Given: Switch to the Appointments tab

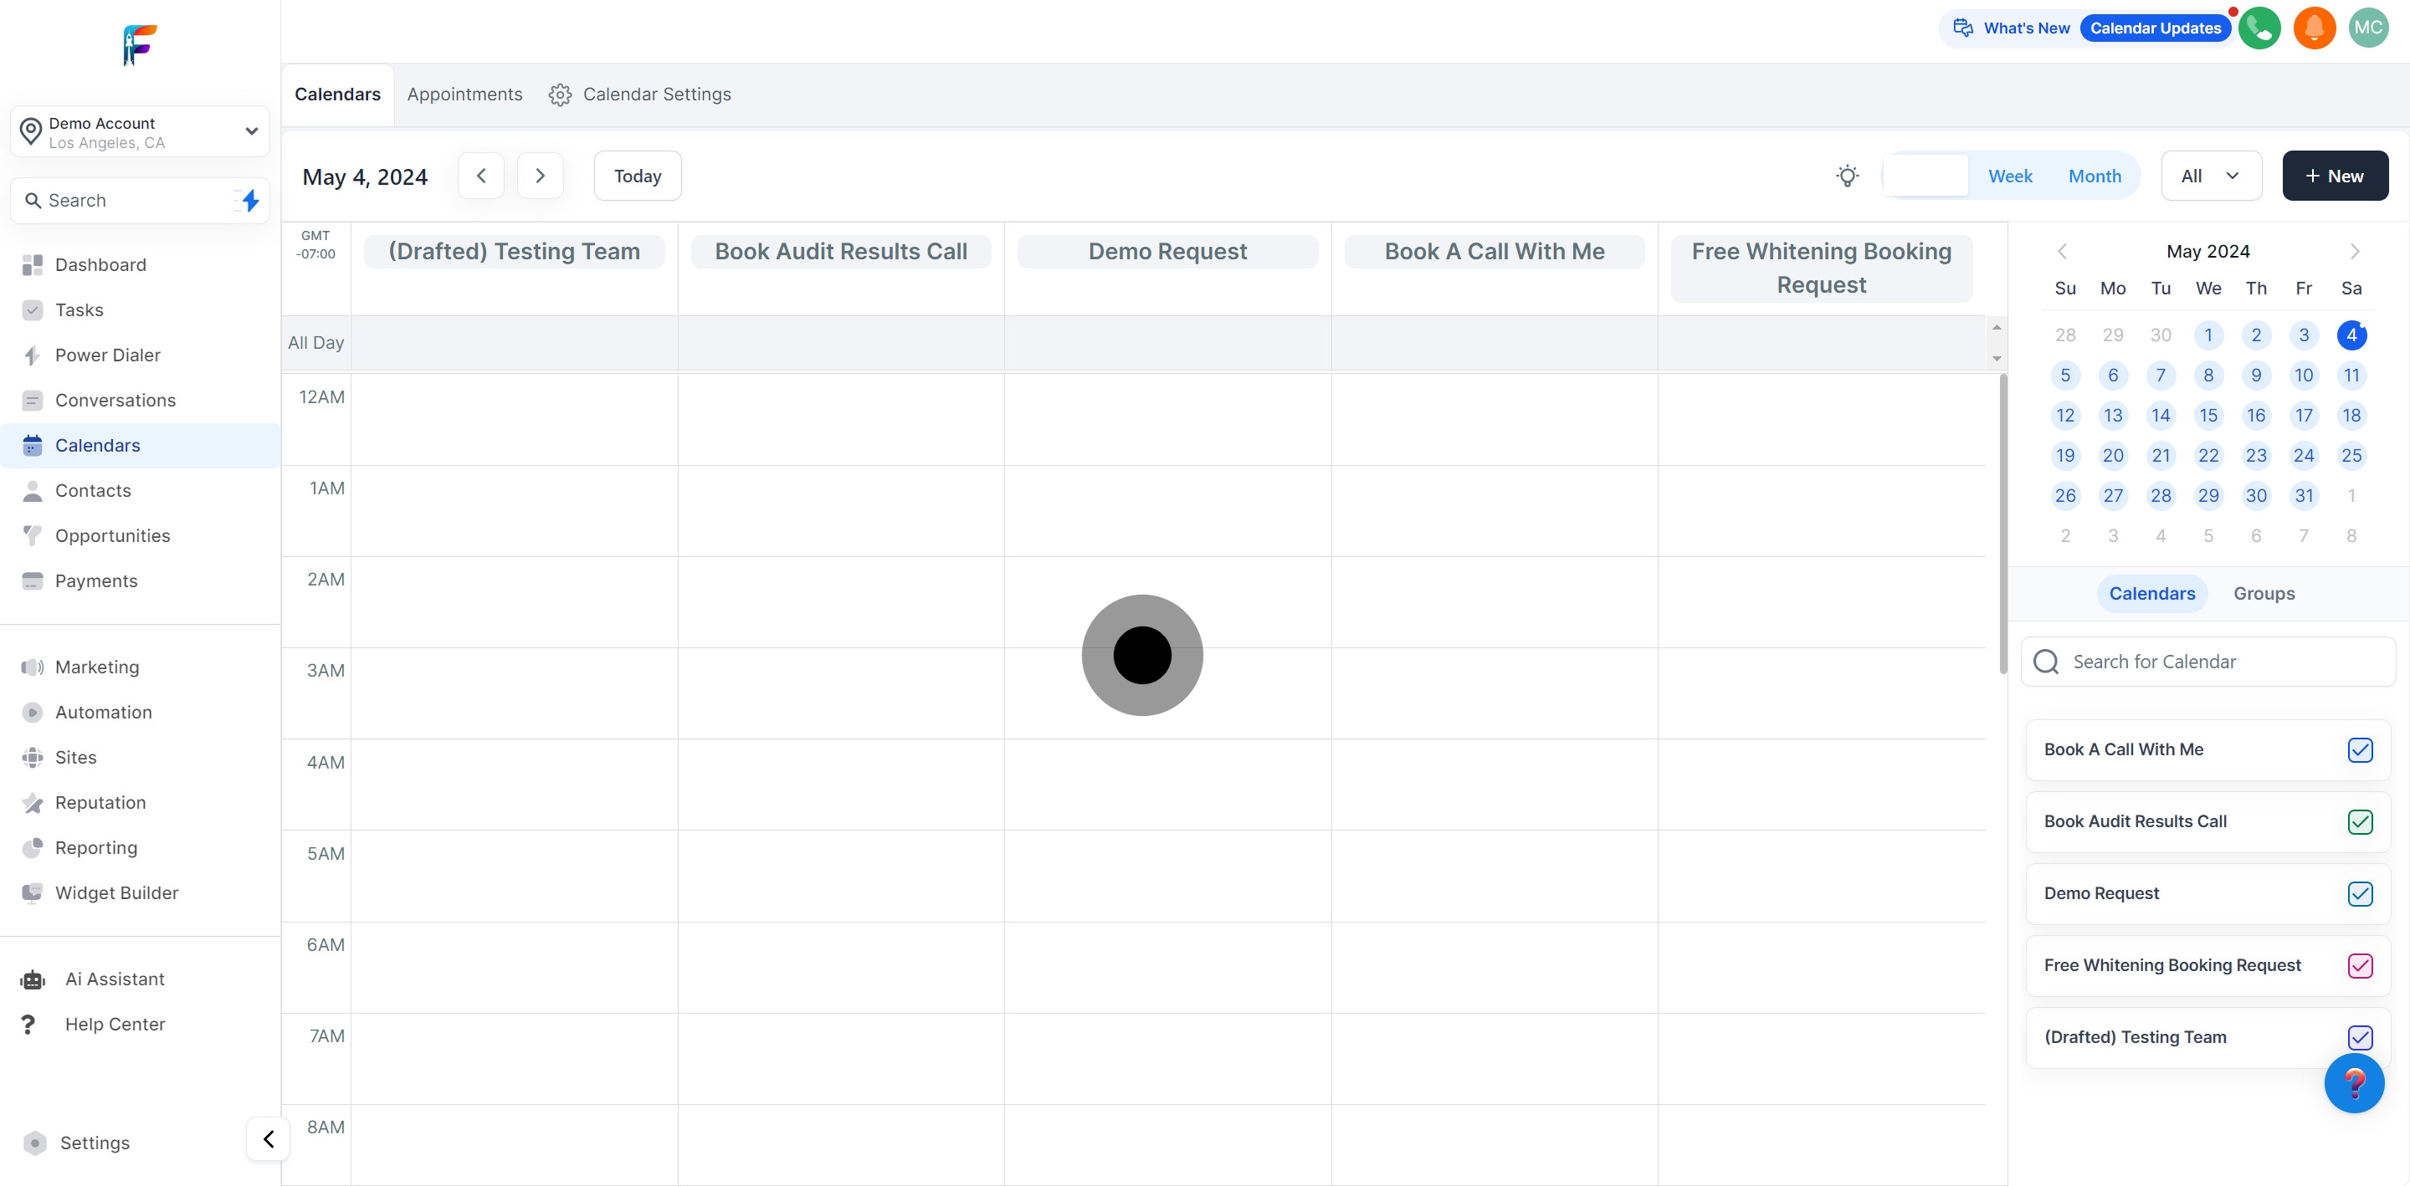Looking at the screenshot, I should point(465,94).
